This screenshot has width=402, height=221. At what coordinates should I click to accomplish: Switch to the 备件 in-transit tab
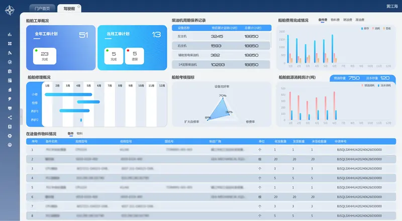(70, 134)
